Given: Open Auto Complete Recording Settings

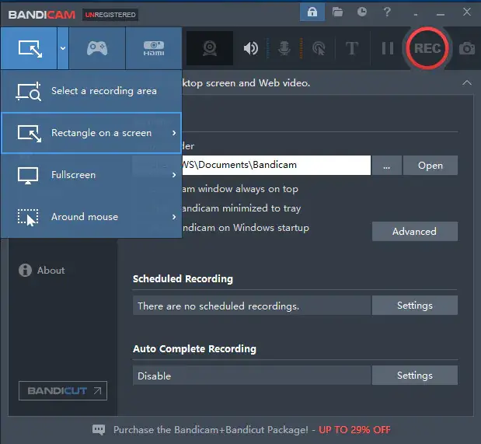Looking at the screenshot, I should pos(415,376).
